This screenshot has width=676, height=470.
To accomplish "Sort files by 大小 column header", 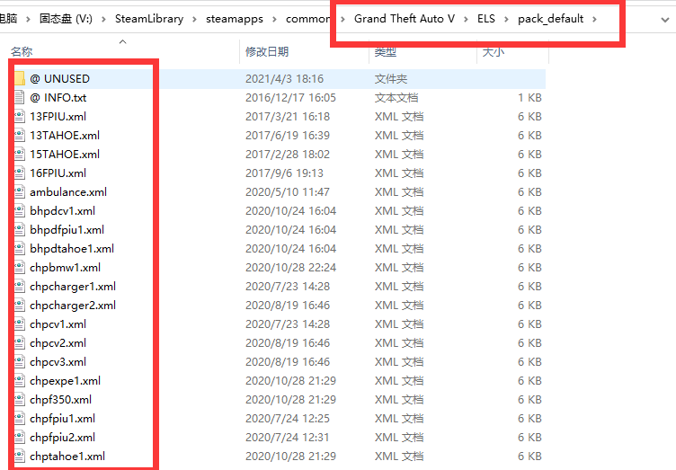I will pyautogui.click(x=494, y=52).
